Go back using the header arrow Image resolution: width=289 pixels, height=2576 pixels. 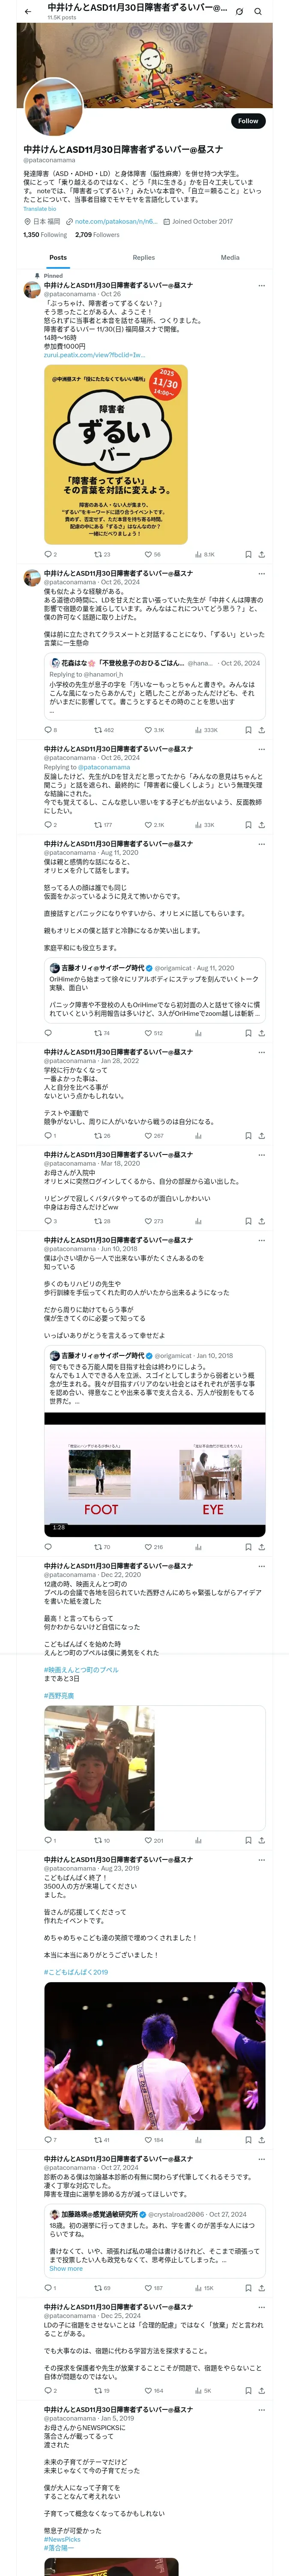click(x=28, y=11)
